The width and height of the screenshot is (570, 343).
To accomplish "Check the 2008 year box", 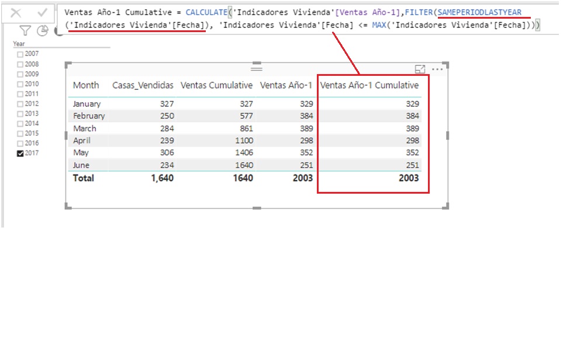I will pos(20,65).
